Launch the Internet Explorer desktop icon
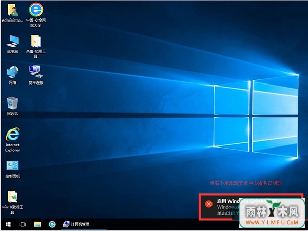 tap(12, 139)
